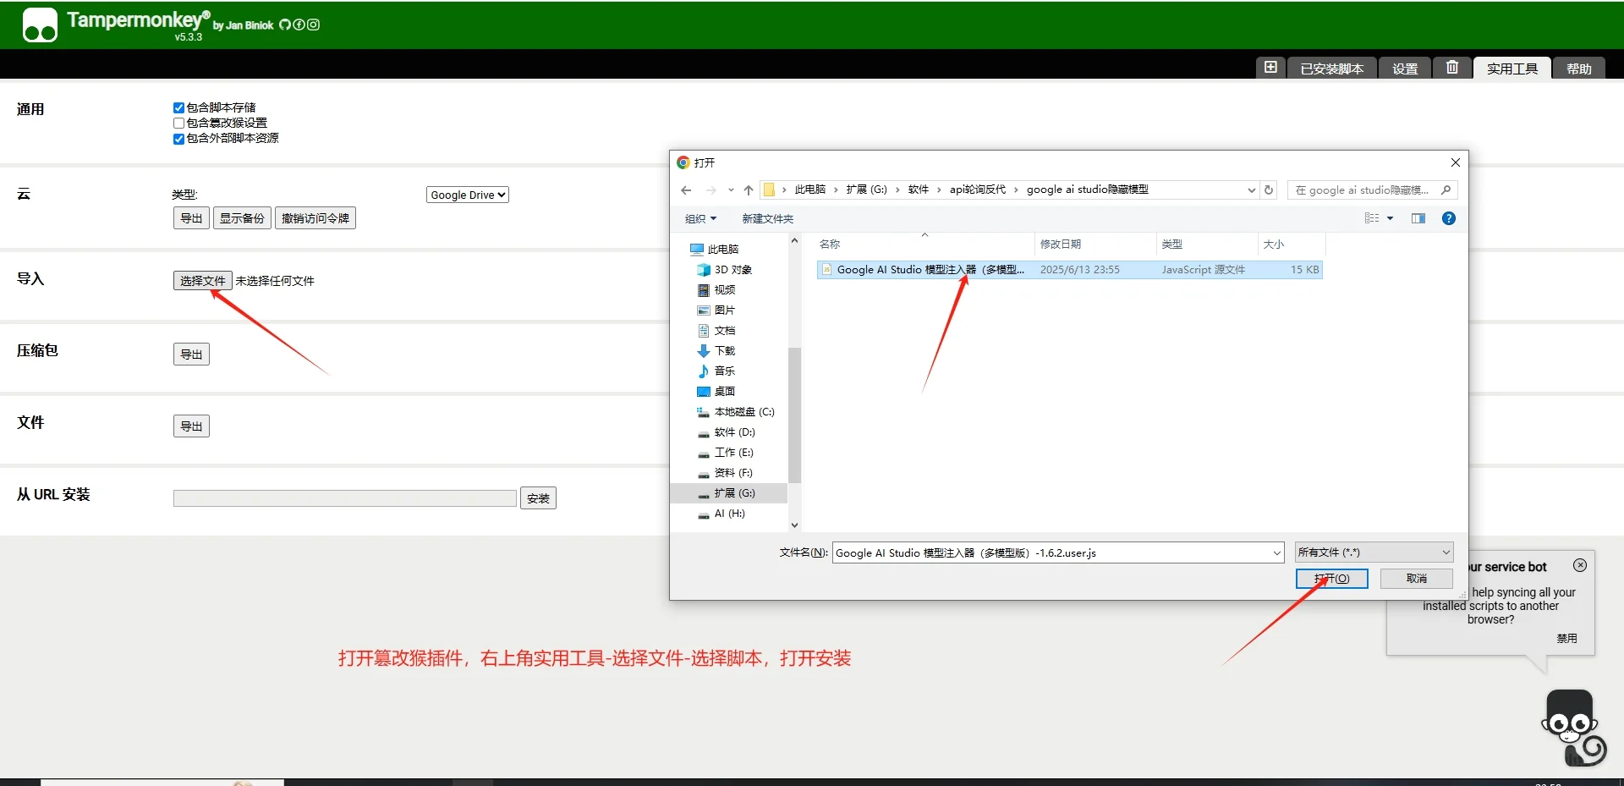Focus the 从 URL 安装 input field
The height and width of the screenshot is (786, 1624).
[345, 498]
